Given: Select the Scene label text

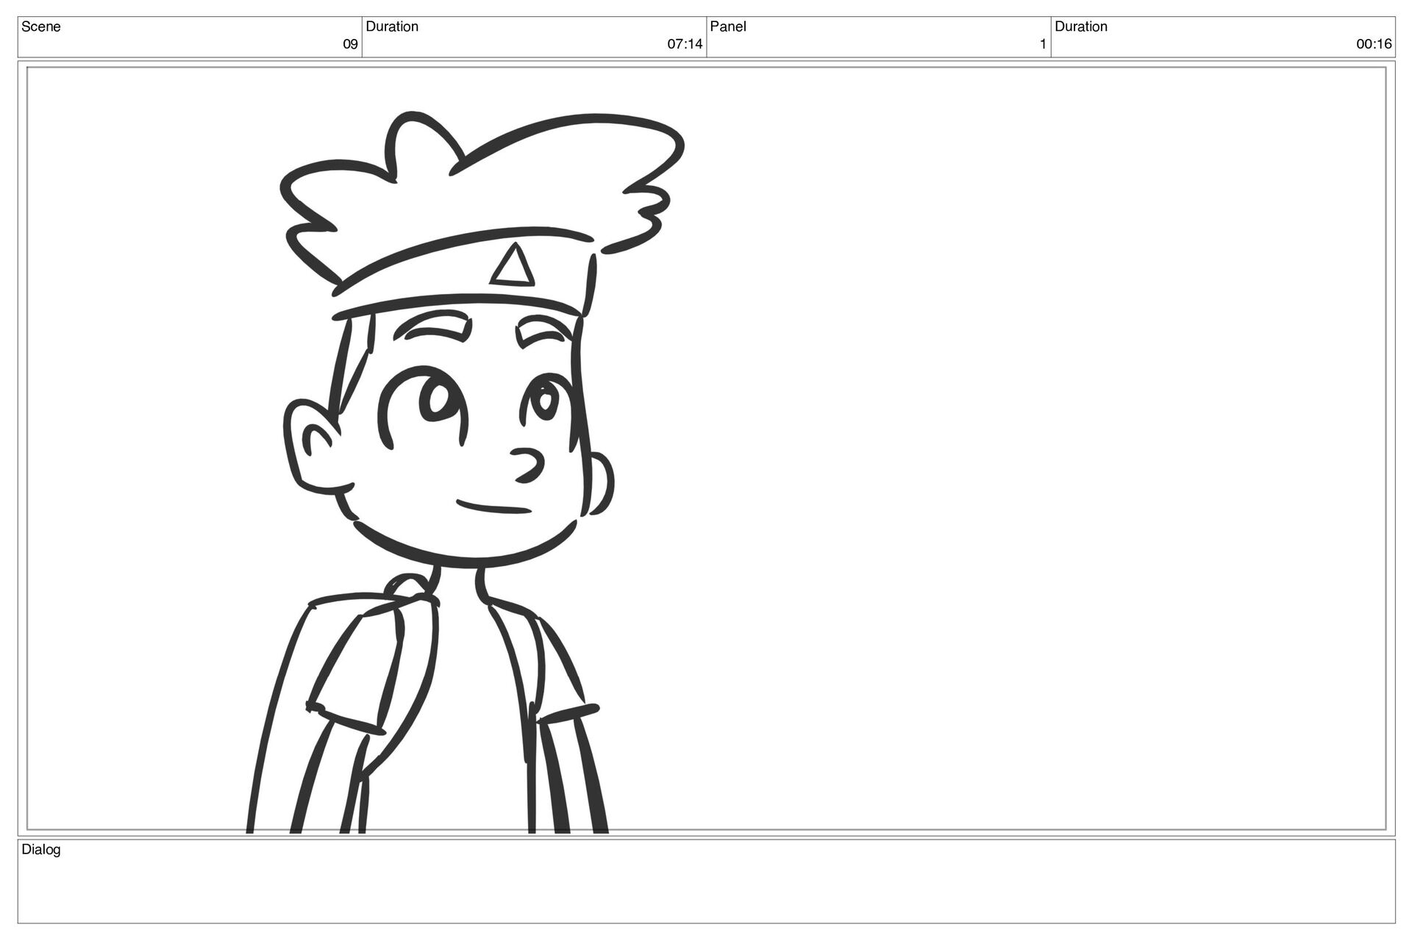Looking at the screenshot, I should click(x=40, y=26).
